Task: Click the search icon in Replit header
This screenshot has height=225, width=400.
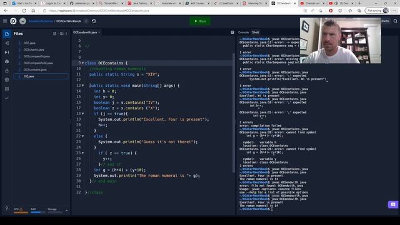Action: coord(396,21)
